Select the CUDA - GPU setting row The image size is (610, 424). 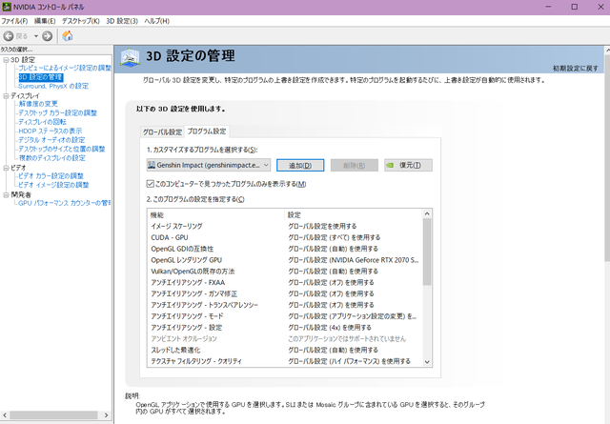(285, 237)
